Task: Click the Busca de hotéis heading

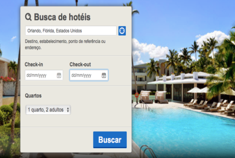Action: click(62, 17)
